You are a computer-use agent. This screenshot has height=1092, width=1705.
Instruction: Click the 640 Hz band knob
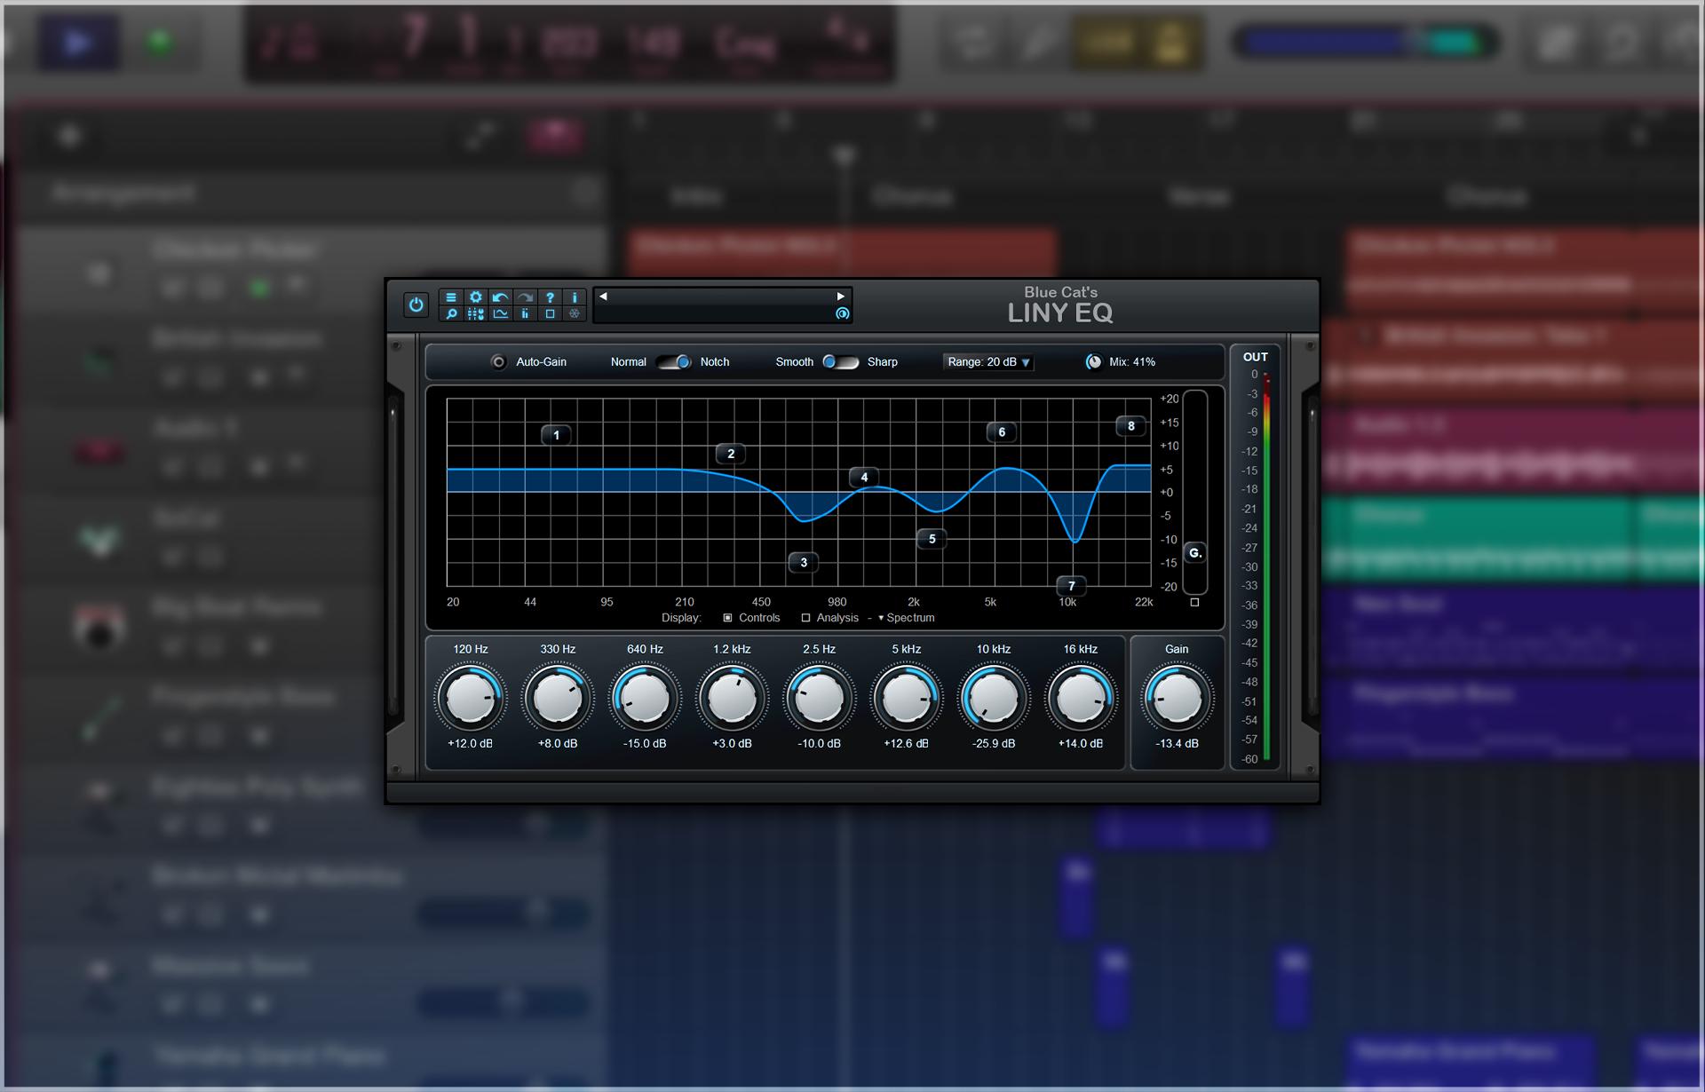(x=645, y=698)
